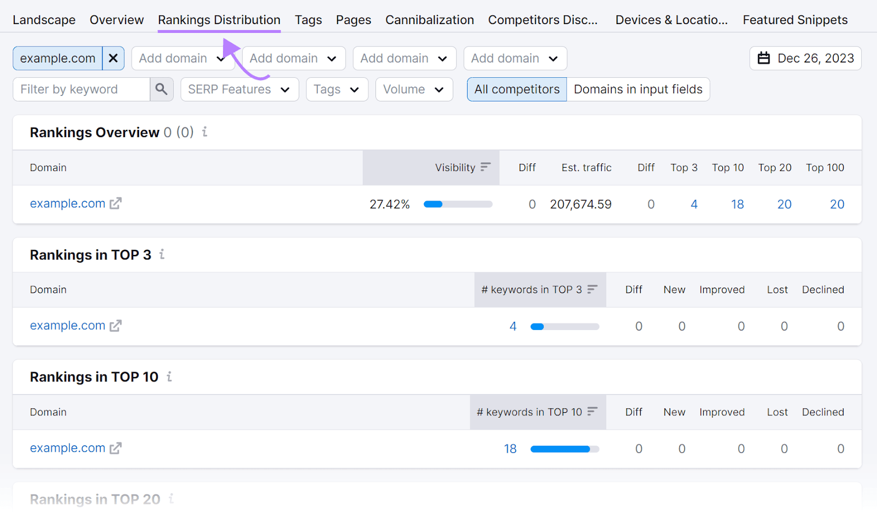Open the Featured Snippets tab

coord(795,20)
